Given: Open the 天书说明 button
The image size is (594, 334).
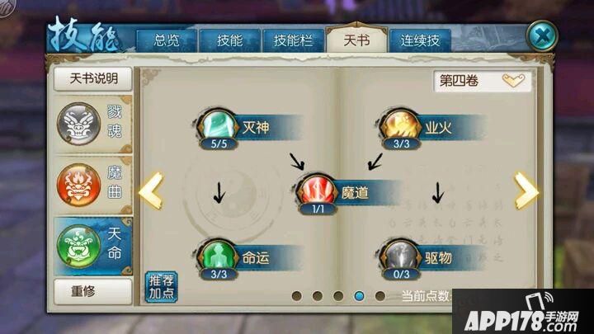Looking at the screenshot, I should (93, 79).
